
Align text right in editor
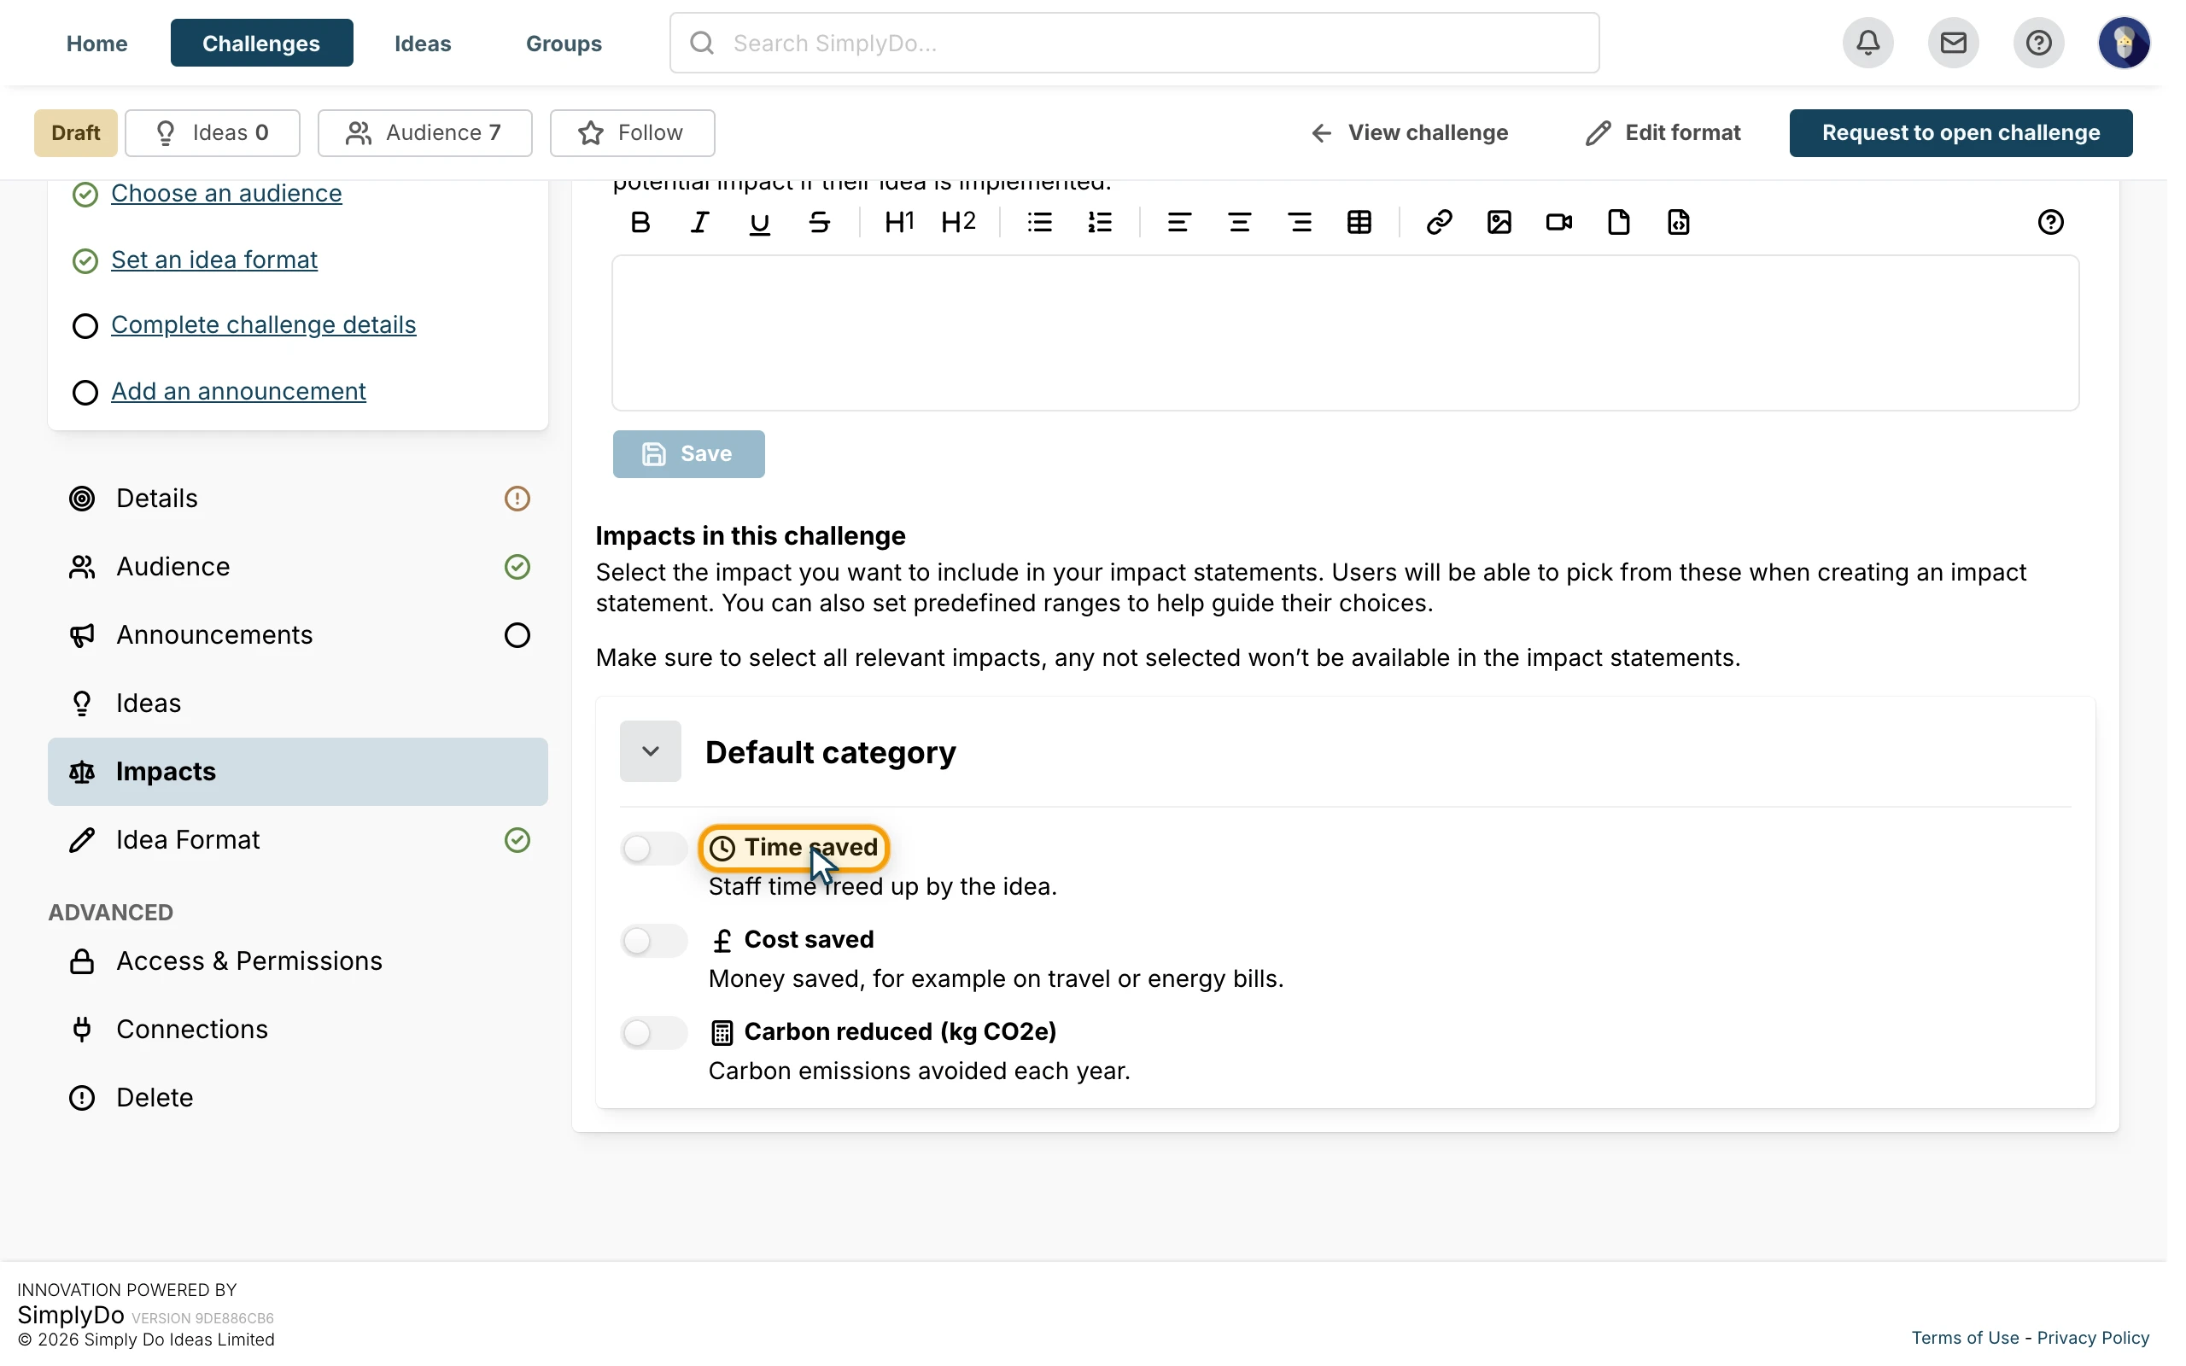coord(1300,222)
